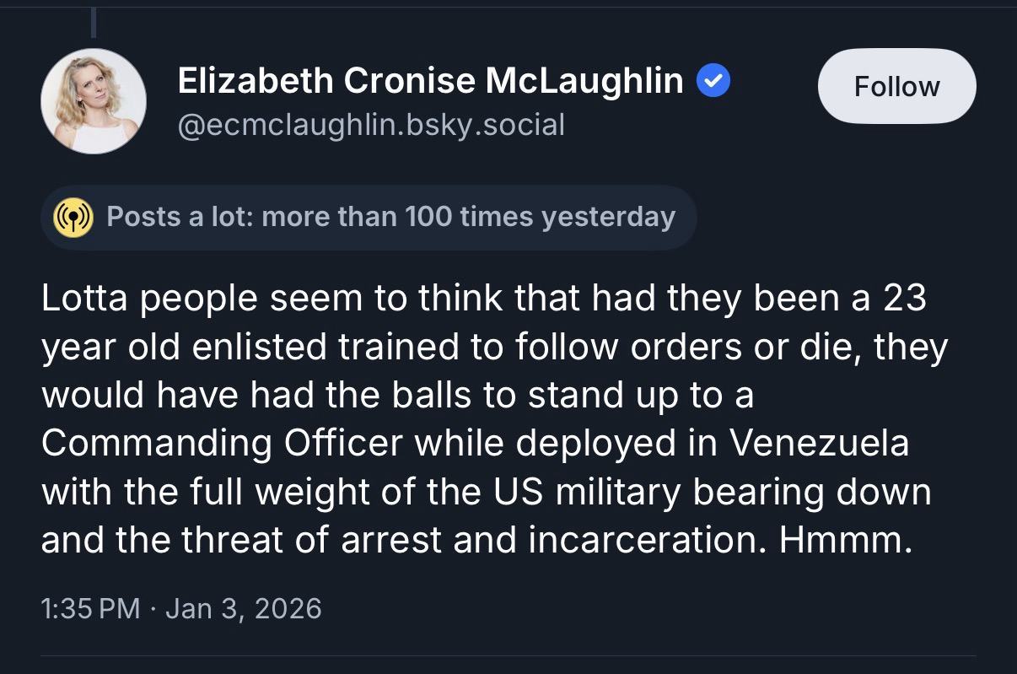
Task: Click the blue verified checkmark badge
Action: point(713,82)
